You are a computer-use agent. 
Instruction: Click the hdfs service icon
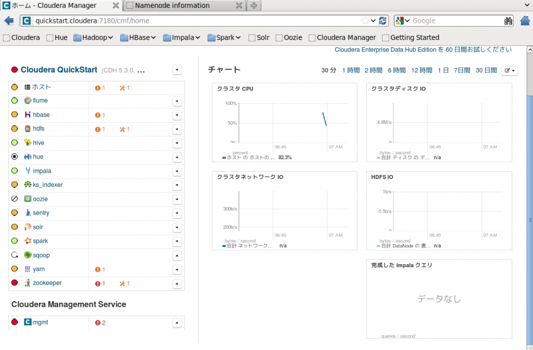click(x=28, y=128)
